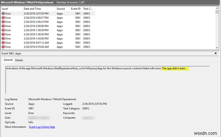The width and height of the screenshot is (221, 137).
Task: Click error icon of 1:58:30 PM event
Action: pyautogui.click(x=3, y=34)
